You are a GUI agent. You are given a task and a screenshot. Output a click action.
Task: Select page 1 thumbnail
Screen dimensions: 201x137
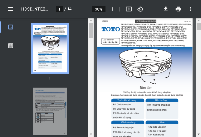(x=50, y=49)
